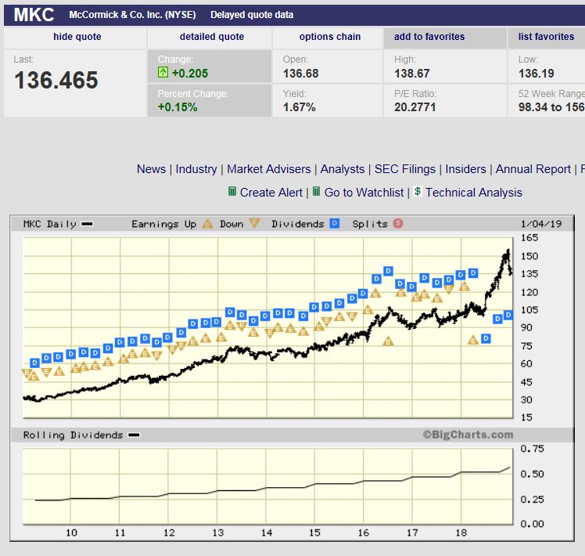Screen dimensions: 585x556
Task: Click the Splits legend red S icon
Action: (398, 223)
